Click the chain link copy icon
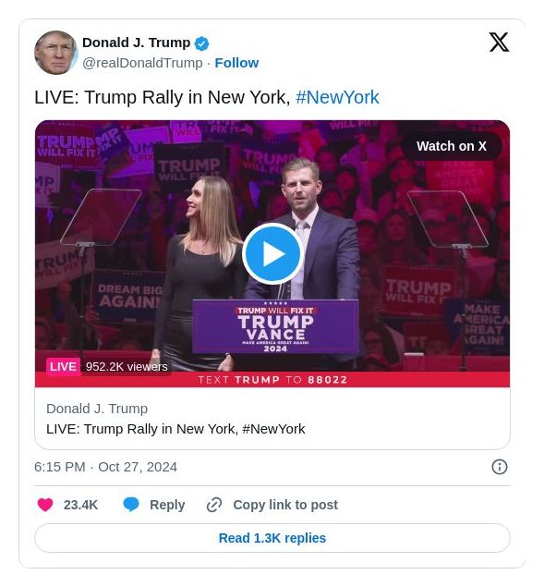The width and height of the screenshot is (544, 587). pyautogui.click(x=214, y=505)
